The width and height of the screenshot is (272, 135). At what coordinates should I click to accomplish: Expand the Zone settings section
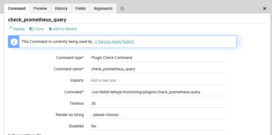point(25,134)
